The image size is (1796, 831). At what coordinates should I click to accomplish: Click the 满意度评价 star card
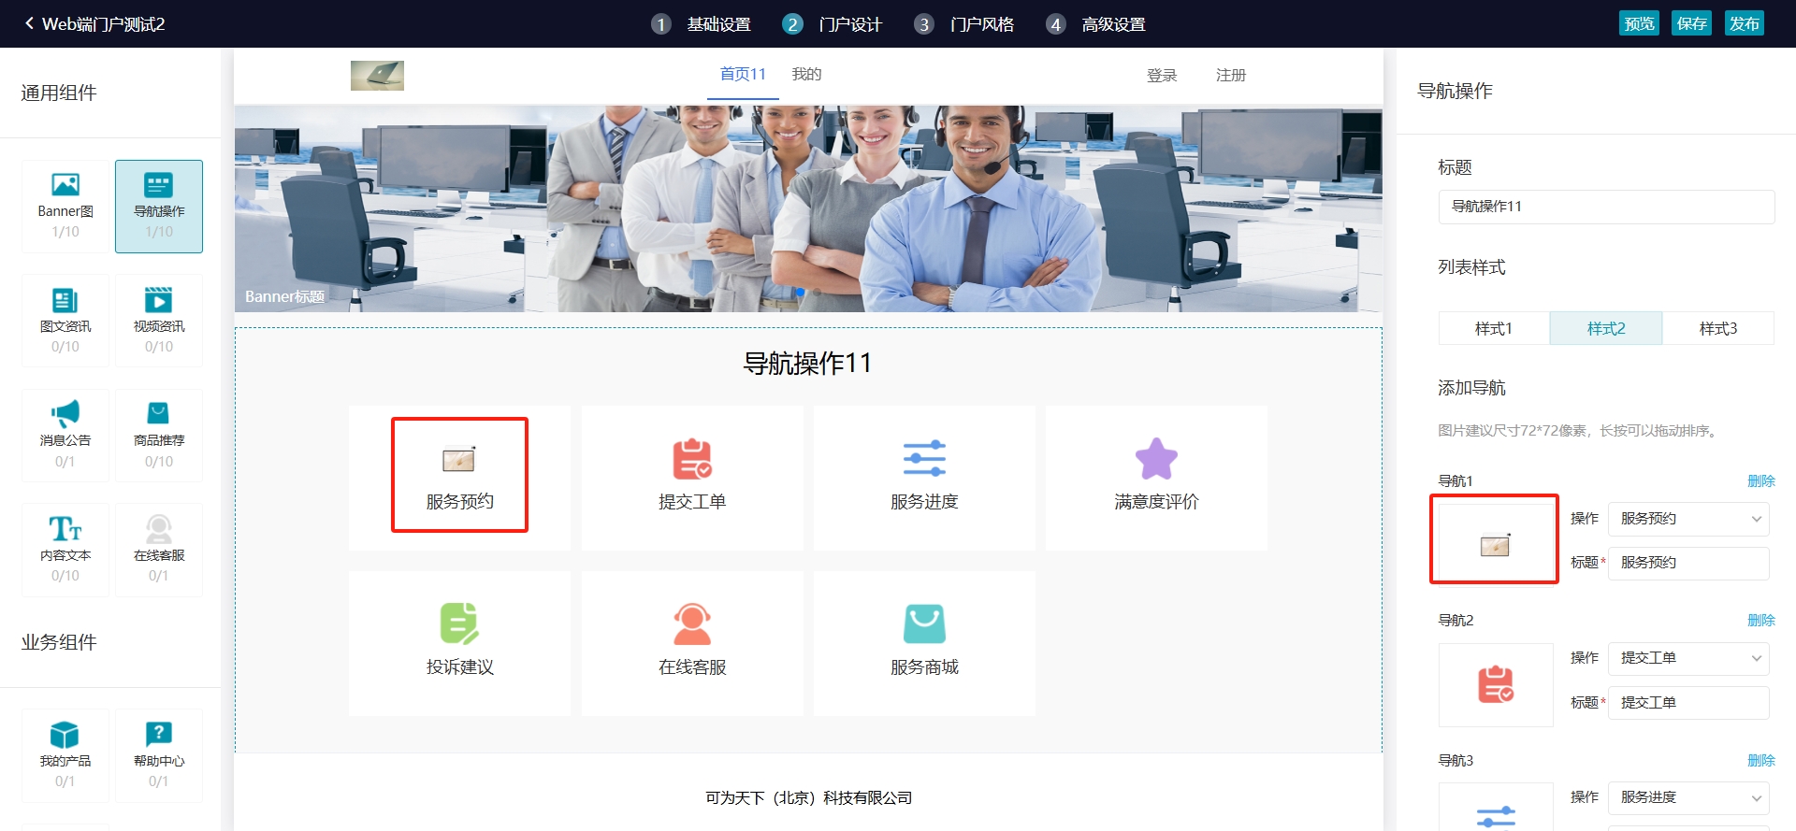pos(1156,478)
